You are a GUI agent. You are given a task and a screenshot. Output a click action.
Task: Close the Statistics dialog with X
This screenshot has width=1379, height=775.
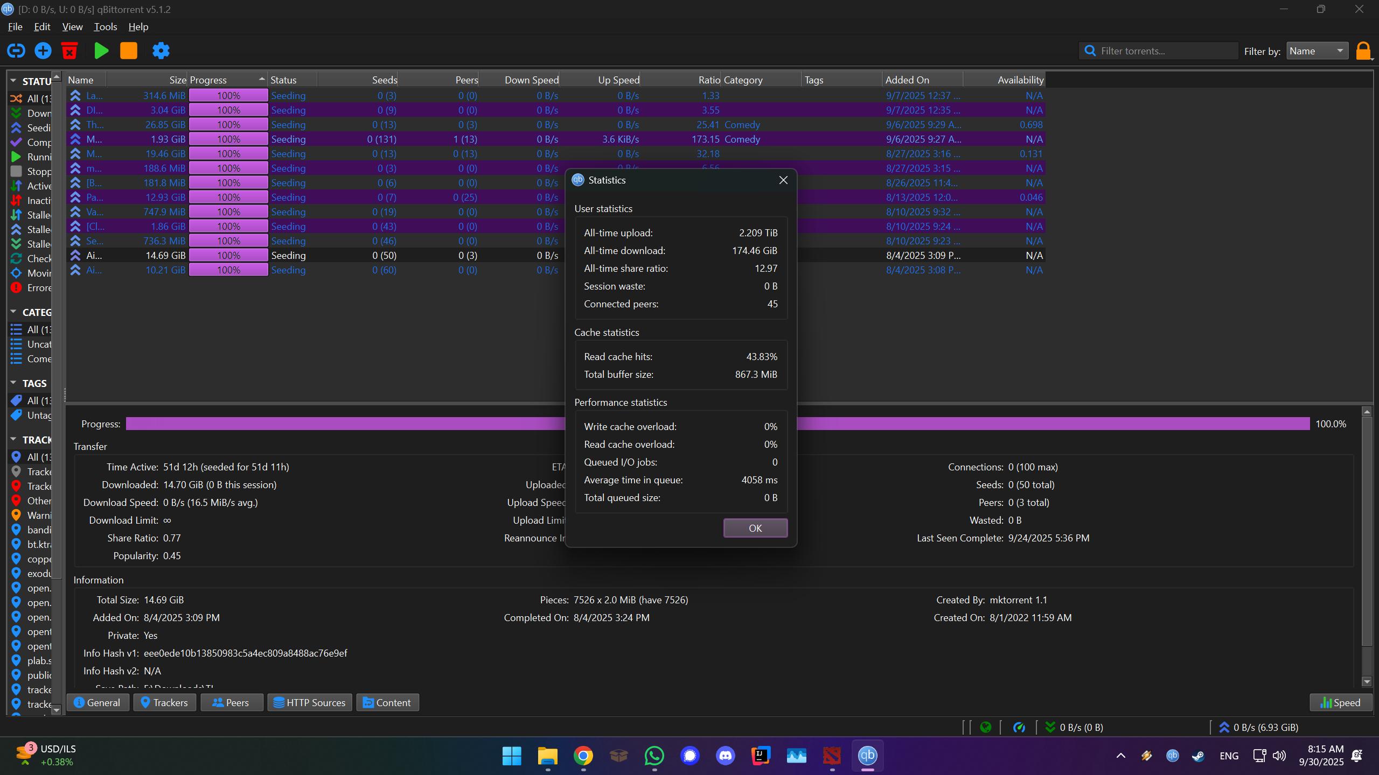pos(783,180)
